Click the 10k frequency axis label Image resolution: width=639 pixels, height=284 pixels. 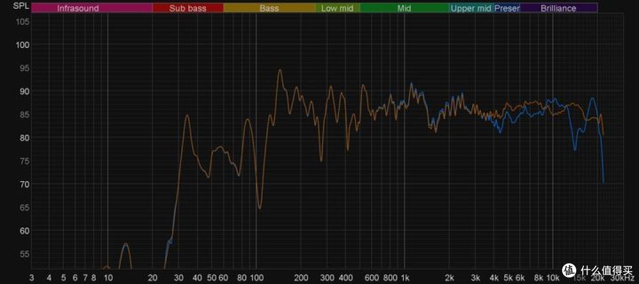click(x=553, y=277)
